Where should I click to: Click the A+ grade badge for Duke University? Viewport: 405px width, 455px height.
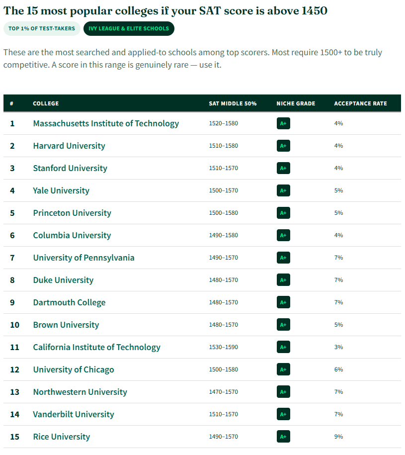point(283,280)
